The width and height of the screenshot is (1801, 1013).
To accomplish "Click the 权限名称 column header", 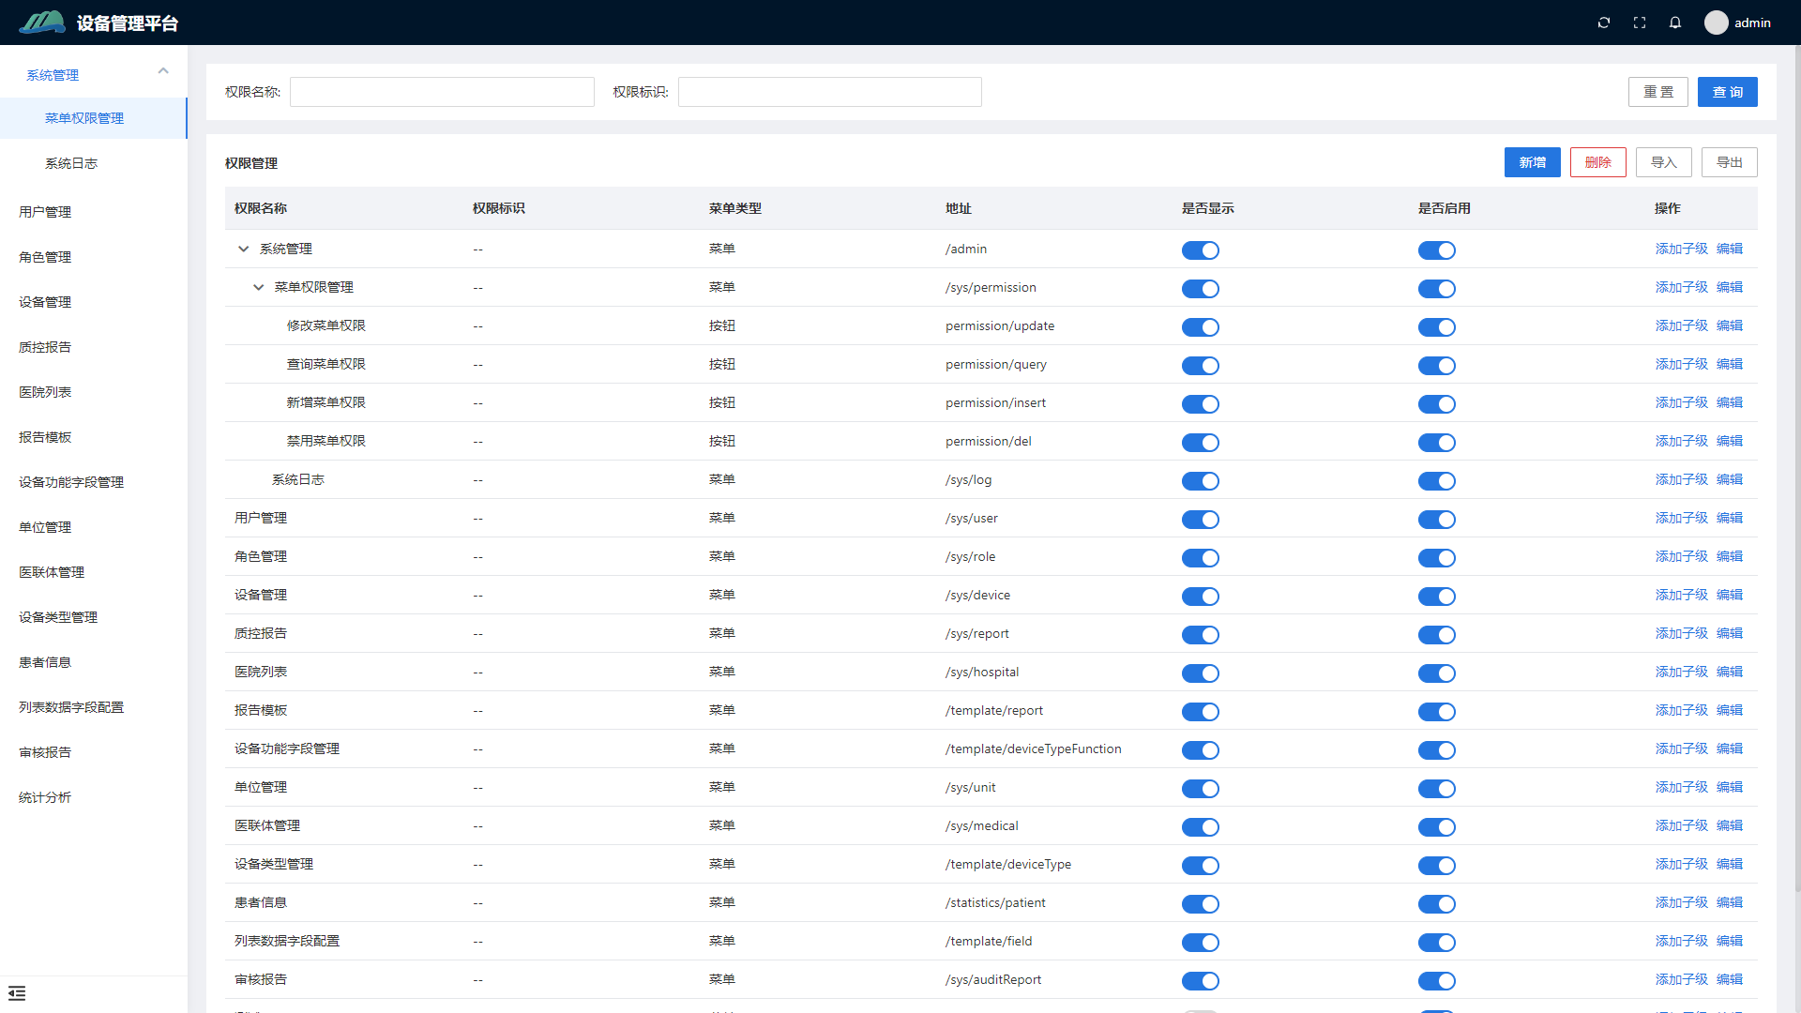I will click(261, 208).
